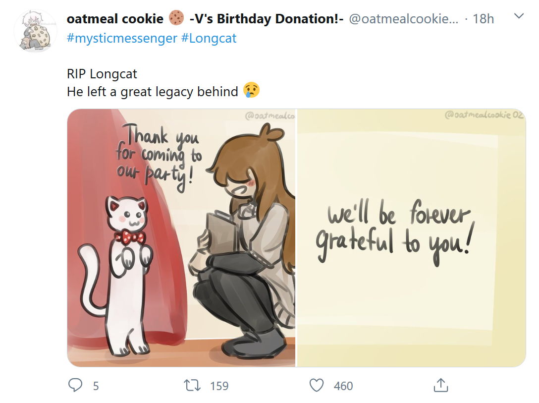The image size is (539, 403).
Task: Click the reply count of 5
Action: [96, 386]
